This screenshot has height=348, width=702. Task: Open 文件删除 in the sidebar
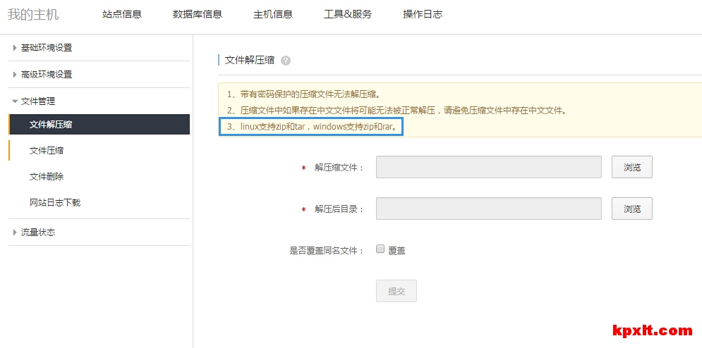[47, 177]
